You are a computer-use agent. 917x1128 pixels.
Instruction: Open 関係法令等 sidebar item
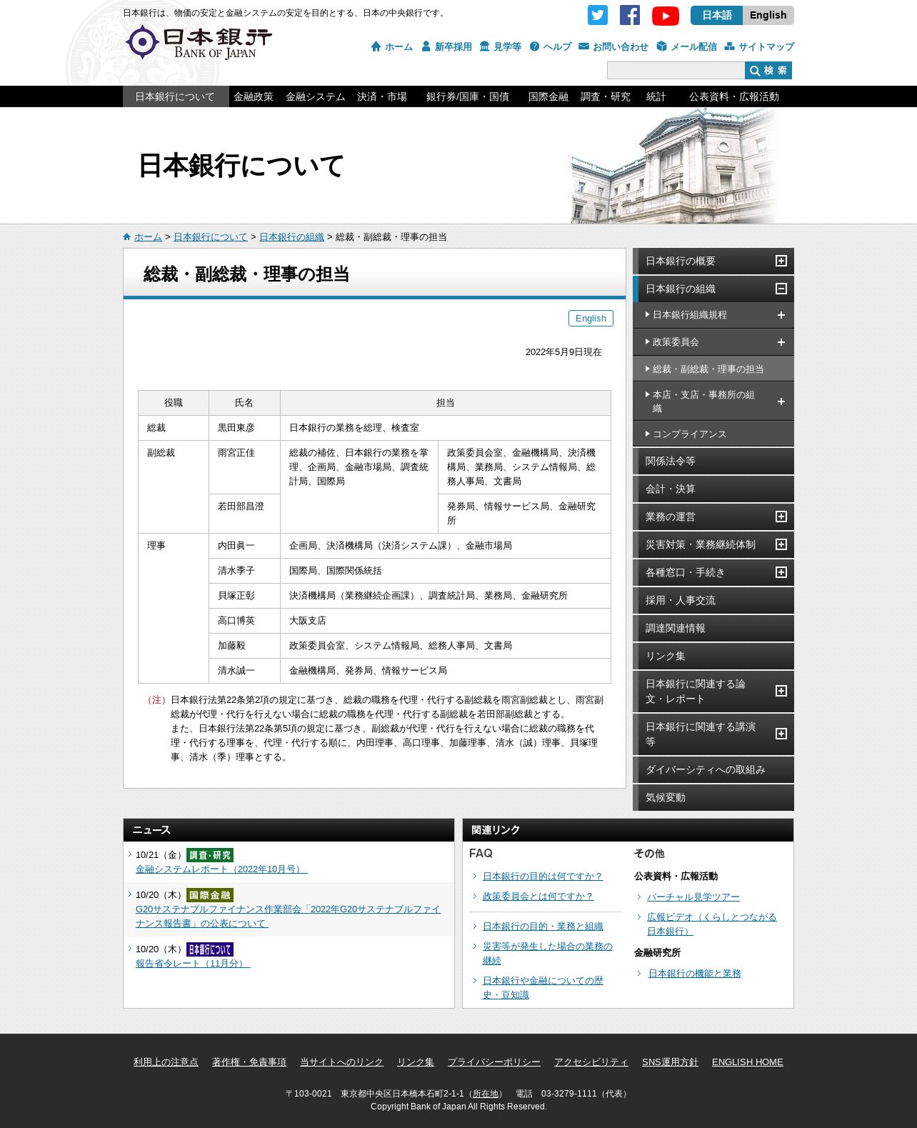pos(713,461)
